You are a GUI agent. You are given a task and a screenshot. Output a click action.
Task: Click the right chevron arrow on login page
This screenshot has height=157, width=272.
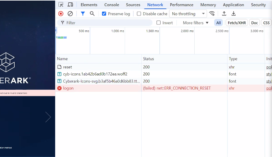48,117
